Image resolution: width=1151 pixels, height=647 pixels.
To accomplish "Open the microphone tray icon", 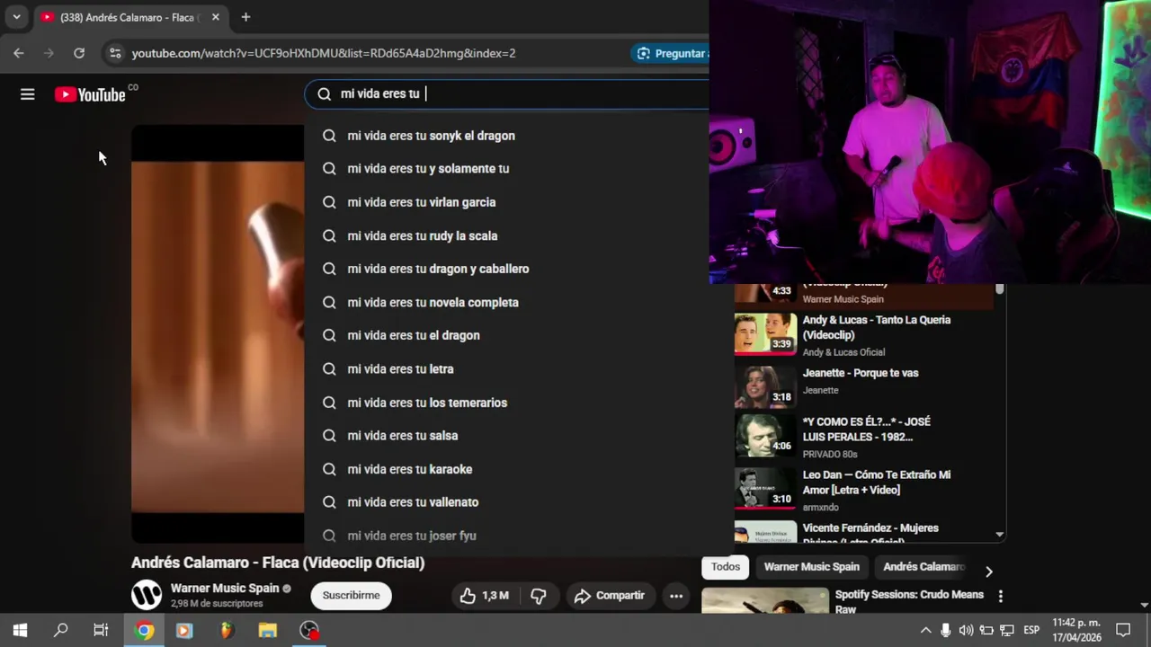I will (x=945, y=630).
